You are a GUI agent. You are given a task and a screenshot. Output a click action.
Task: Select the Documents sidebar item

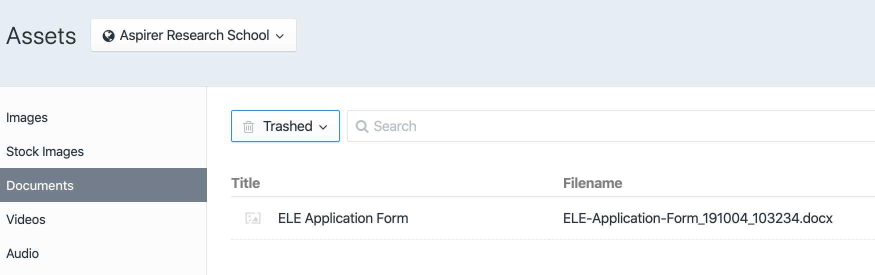40,185
